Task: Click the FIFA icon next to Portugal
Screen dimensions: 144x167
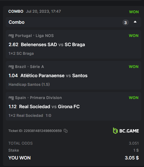Action: click(x=11, y=36)
